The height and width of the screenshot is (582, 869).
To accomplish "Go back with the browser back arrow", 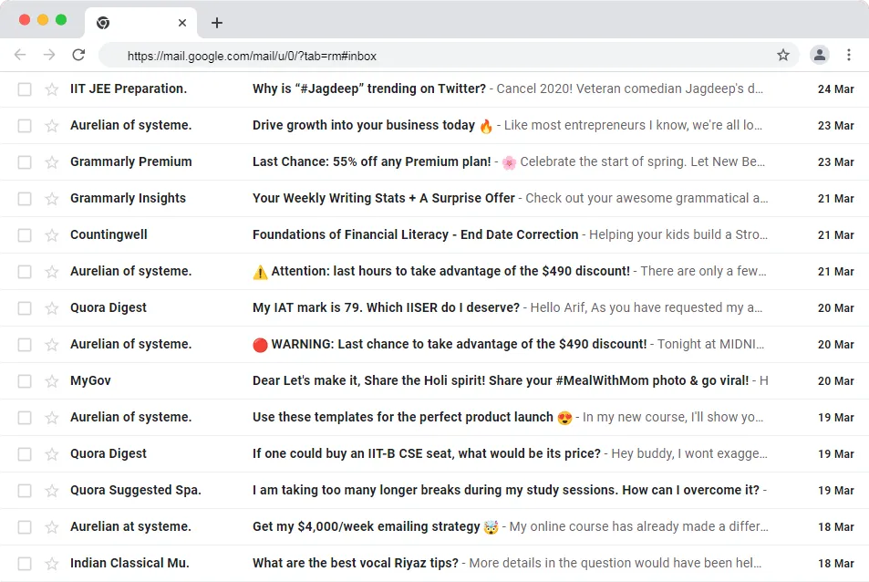I will click(20, 55).
